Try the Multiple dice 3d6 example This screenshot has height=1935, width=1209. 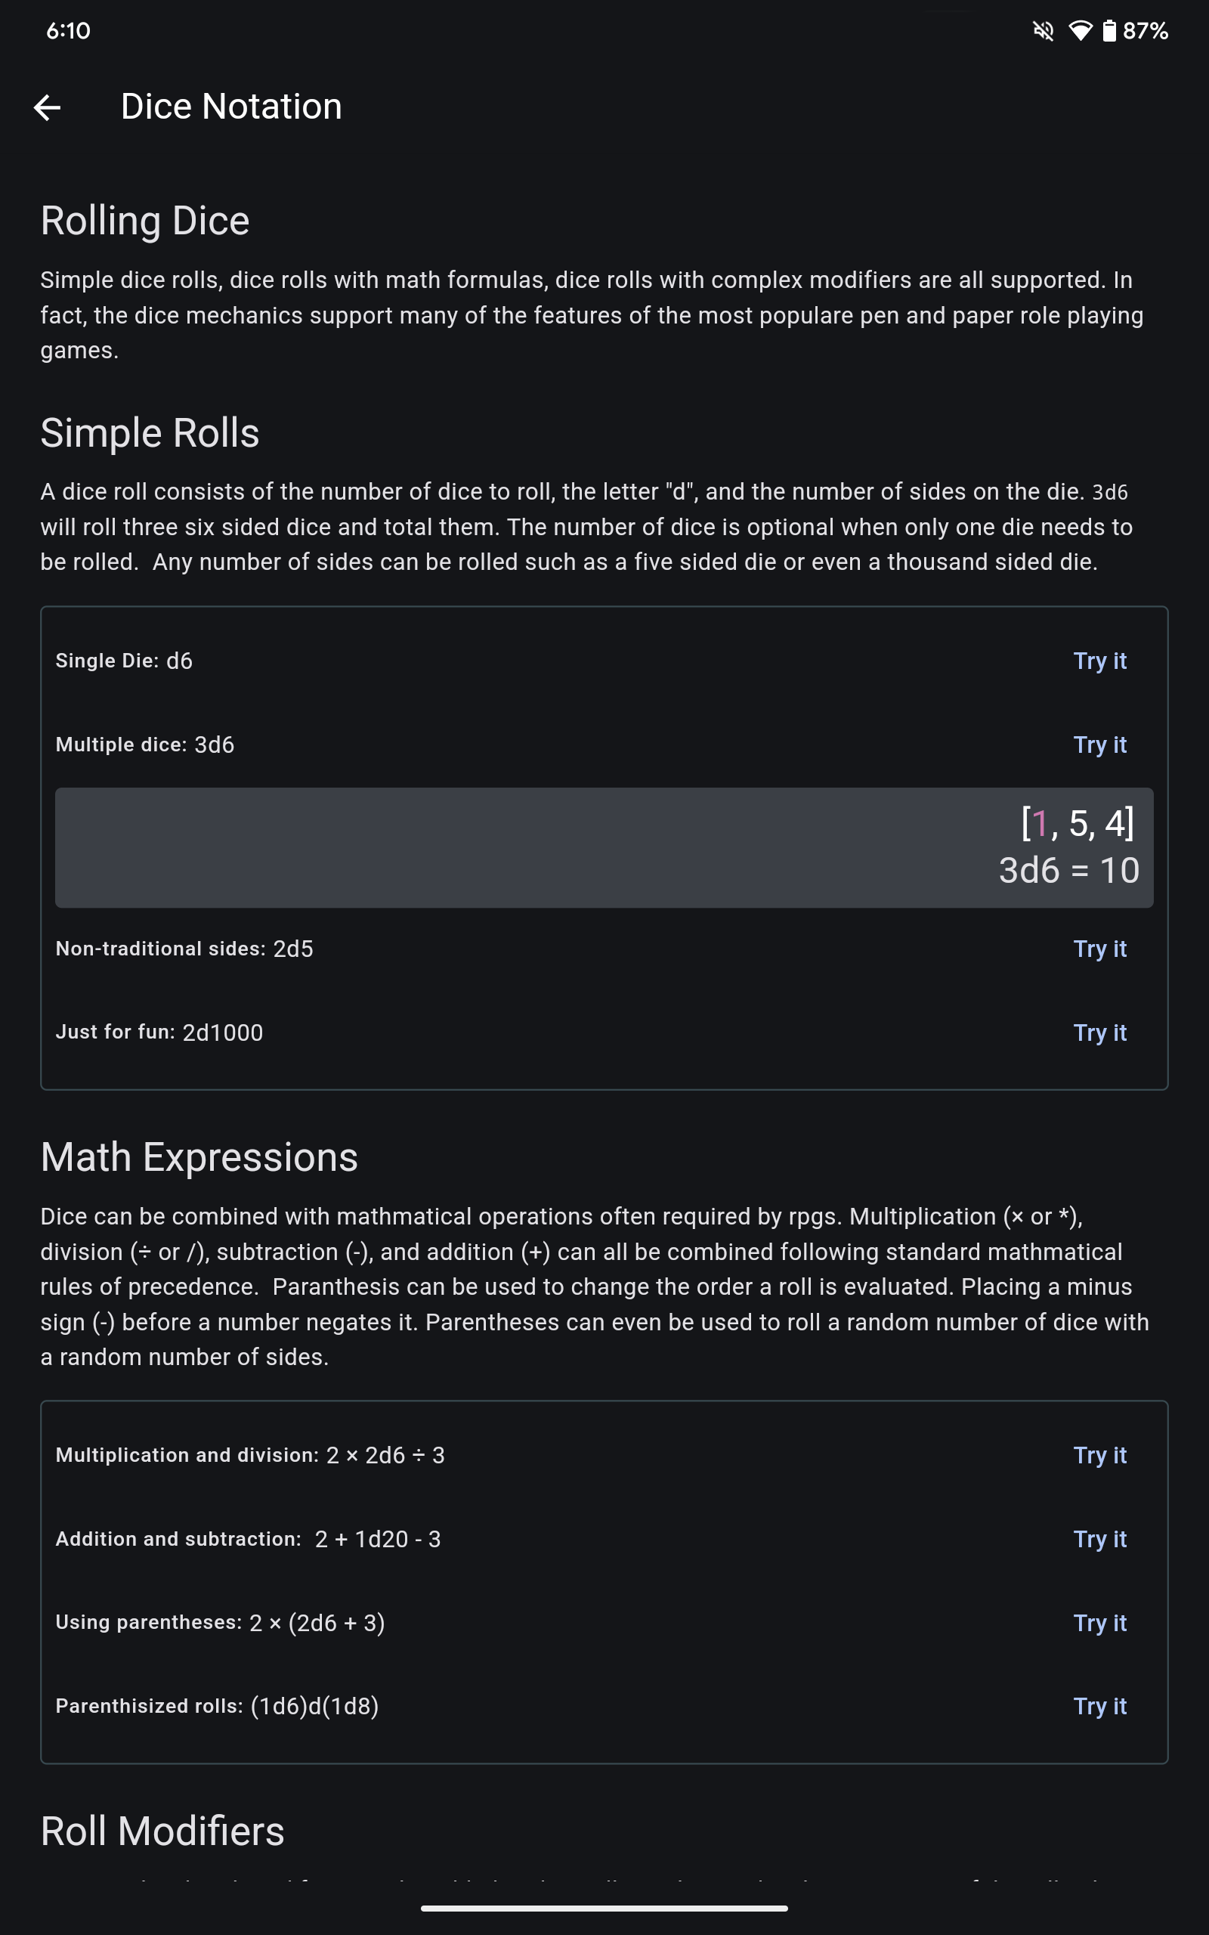[1100, 745]
